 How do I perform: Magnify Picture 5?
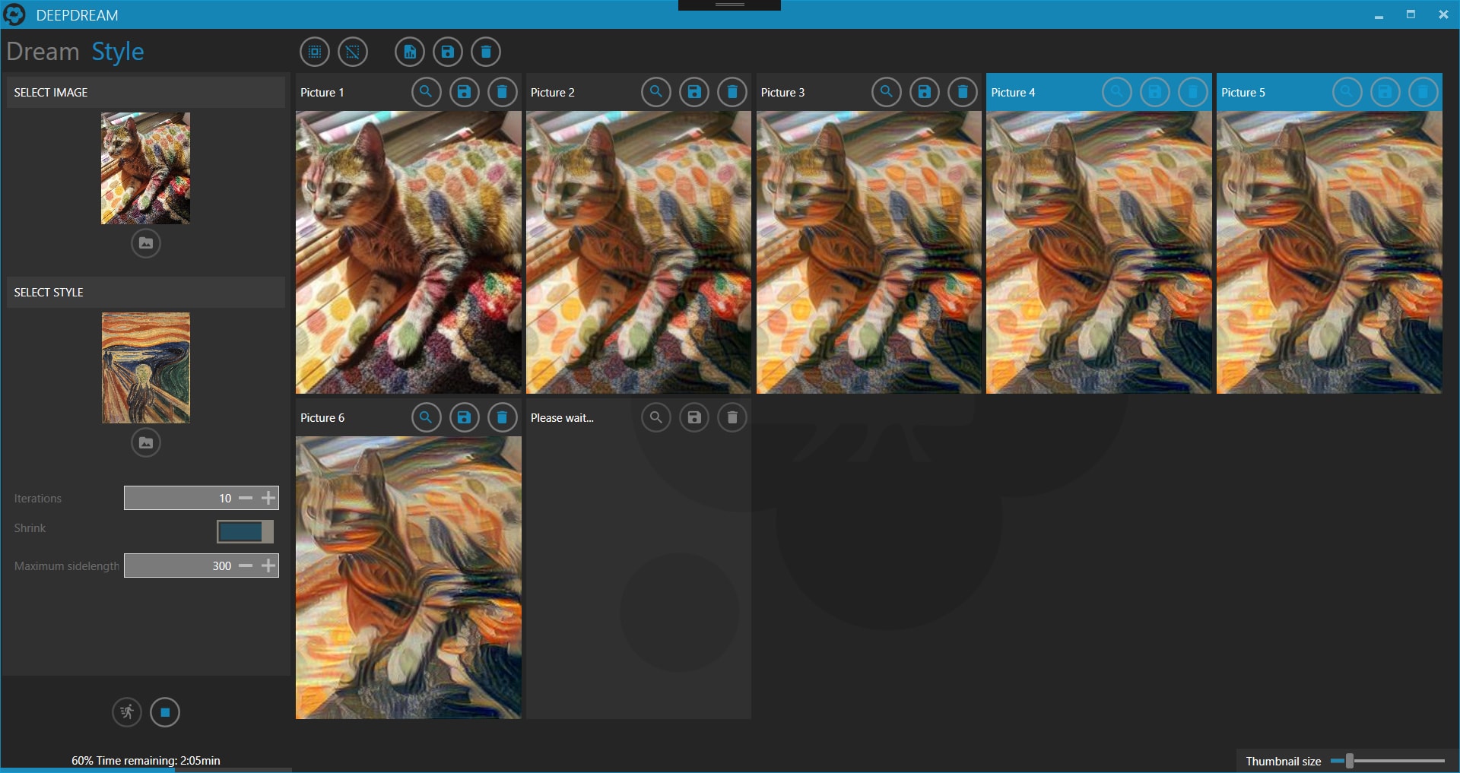pyautogui.click(x=1347, y=92)
